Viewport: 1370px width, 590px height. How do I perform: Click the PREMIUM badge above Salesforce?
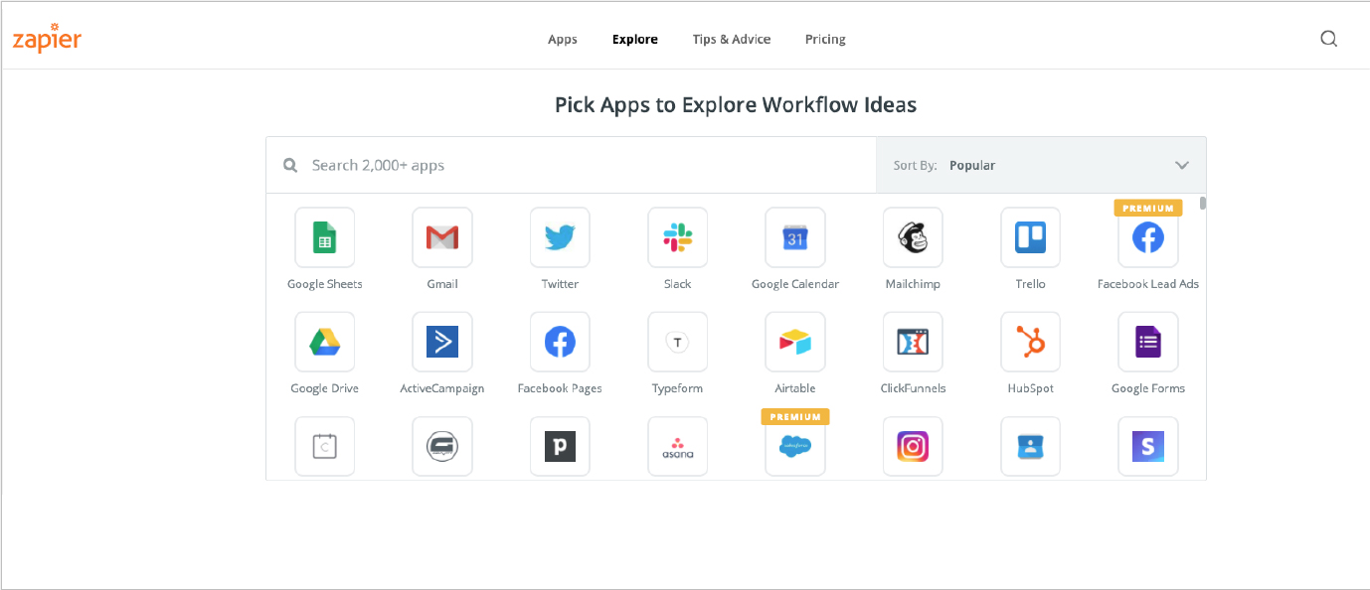795,417
